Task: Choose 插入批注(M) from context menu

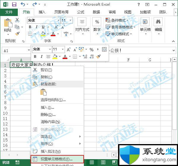Action: pyautogui.click(x=57, y=151)
